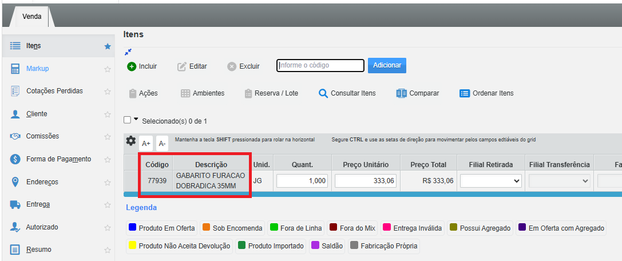Click the green Incluir plus icon
The image size is (622, 261).
132,66
